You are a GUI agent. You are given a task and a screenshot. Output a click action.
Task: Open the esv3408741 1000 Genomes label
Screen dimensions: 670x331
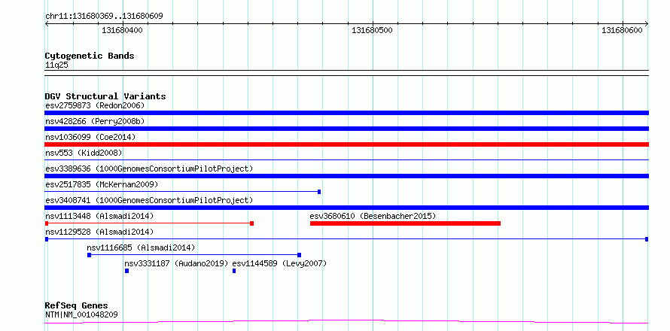click(149, 200)
